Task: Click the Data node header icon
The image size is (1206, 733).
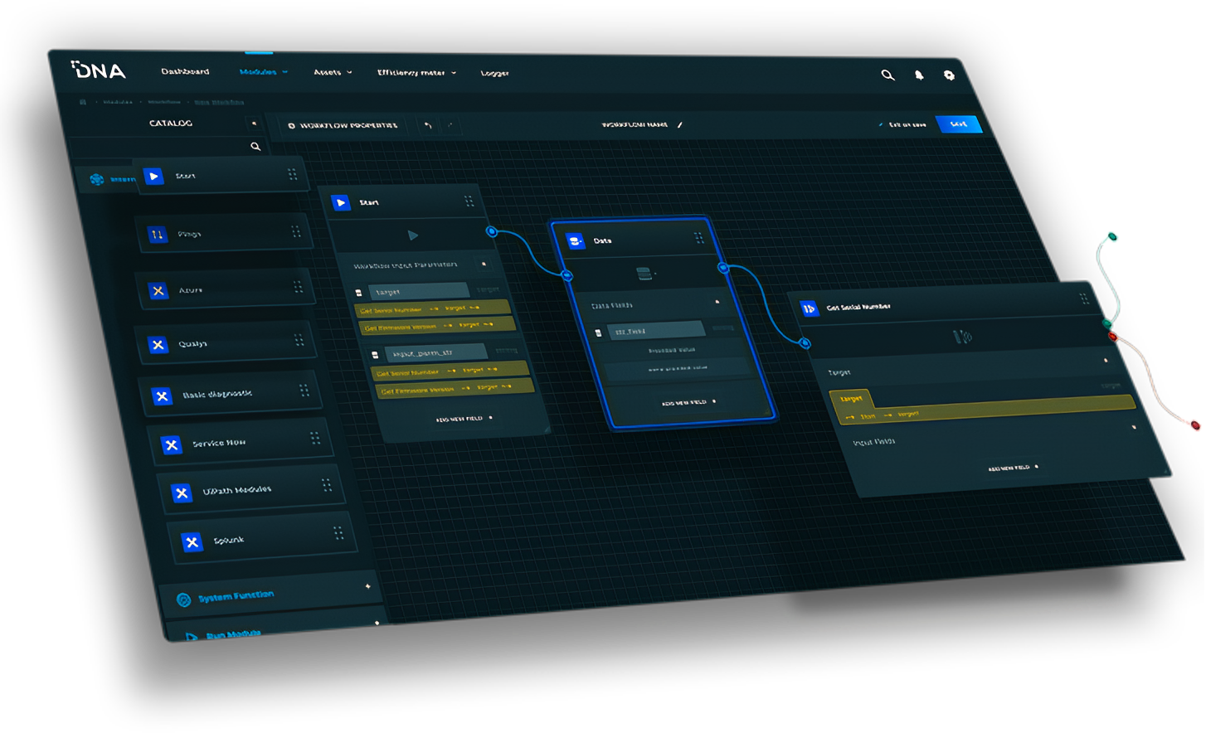Action: click(x=575, y=241)
